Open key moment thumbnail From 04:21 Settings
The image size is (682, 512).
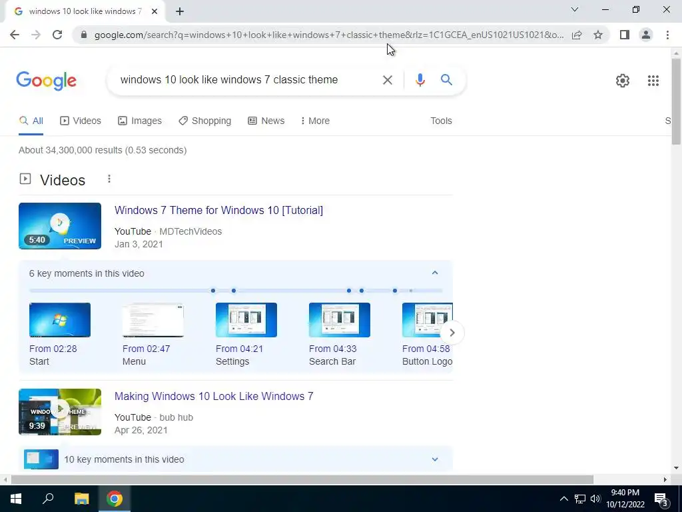tap(246, 320)
